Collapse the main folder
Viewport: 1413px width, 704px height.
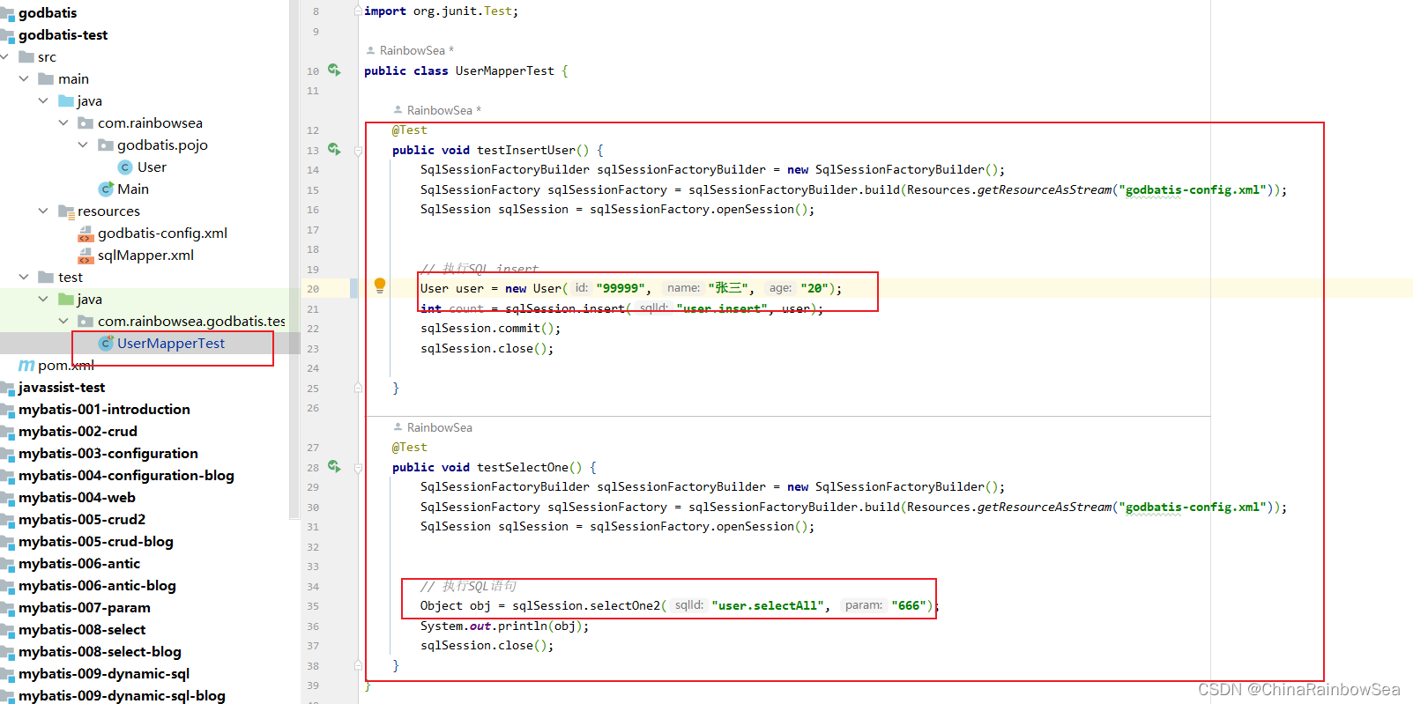[24, 78]
